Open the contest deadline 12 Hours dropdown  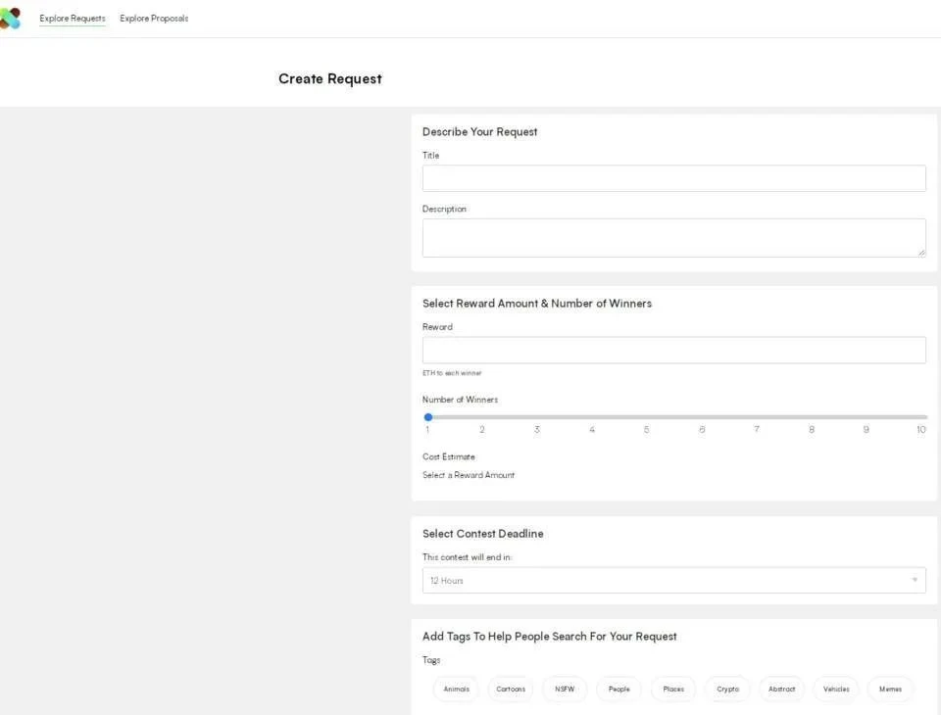coord(673,581)
